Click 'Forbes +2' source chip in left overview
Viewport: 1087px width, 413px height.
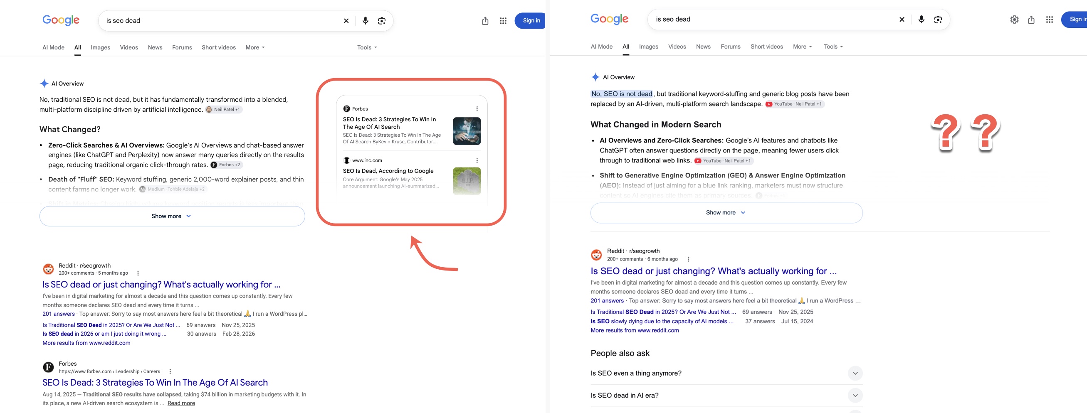coord(227,165)
